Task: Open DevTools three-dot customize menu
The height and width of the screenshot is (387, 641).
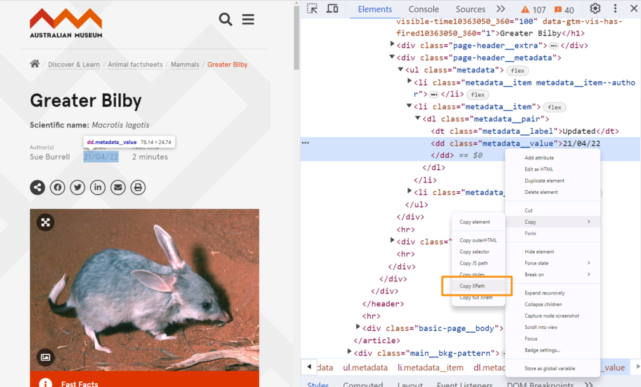Action: click(x=615, y=8)
